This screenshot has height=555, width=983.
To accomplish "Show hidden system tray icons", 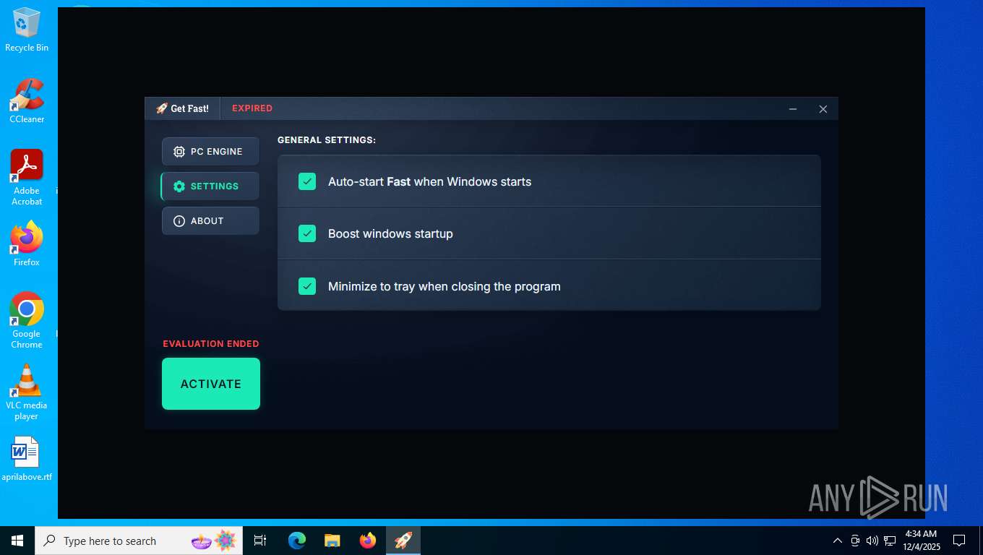I will pos(838,541).
